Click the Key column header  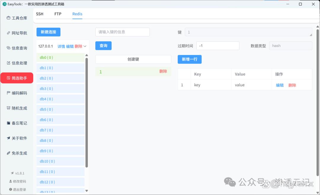coord(211,74)
